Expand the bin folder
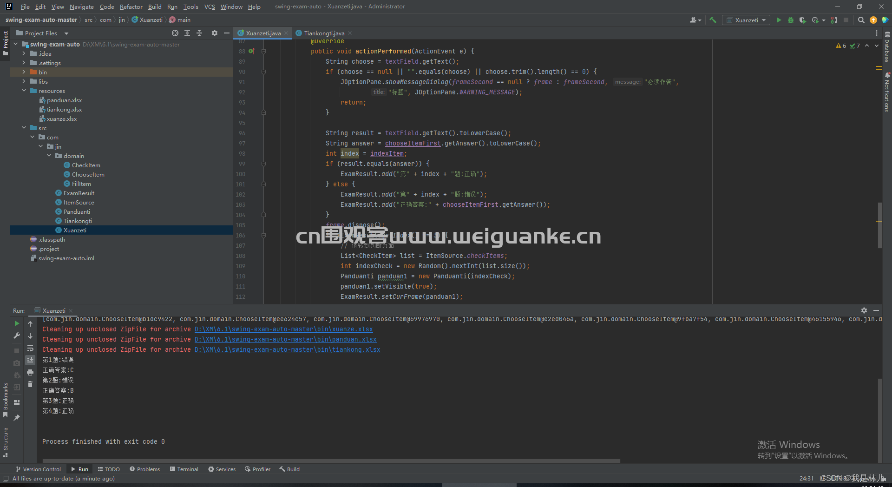 point(24,72)
